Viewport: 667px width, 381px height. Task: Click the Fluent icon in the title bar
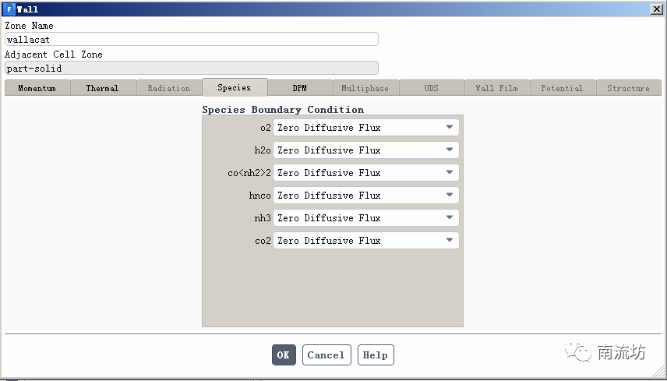(9, 9)
